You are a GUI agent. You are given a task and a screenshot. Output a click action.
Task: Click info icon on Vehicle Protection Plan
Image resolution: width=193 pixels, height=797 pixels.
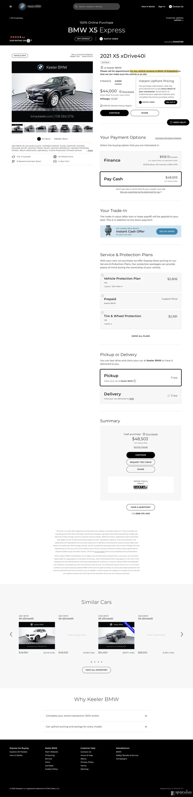(x=102, y=275)
